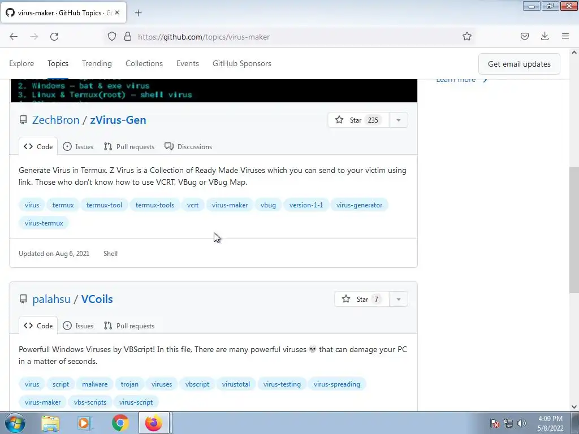Select the virus-generator topic tag

click(359, 205)
